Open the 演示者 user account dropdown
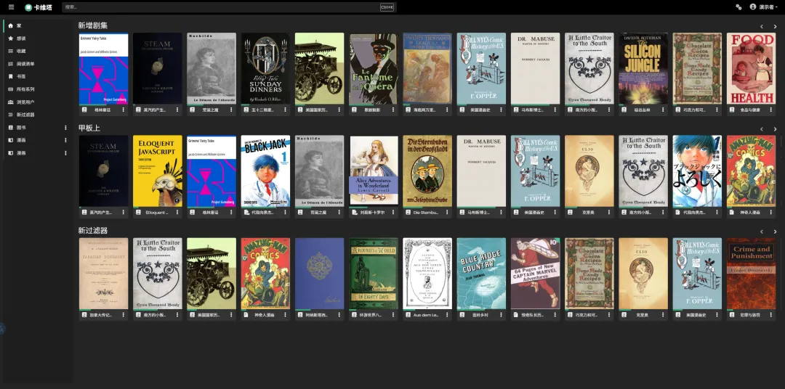Image resolution: width=785 pixels, height=389 pixels. (x=763, y=7)
